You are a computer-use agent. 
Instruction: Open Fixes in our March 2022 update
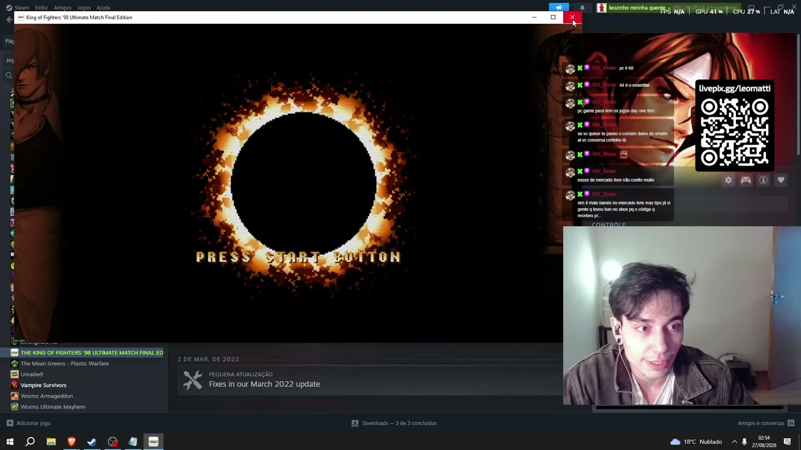point(264,384)
